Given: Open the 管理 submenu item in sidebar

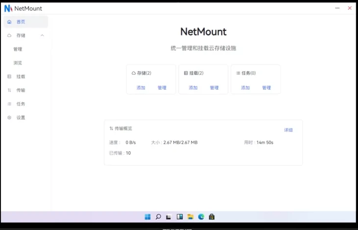Looking at the screenshot, I should point(18,49).
